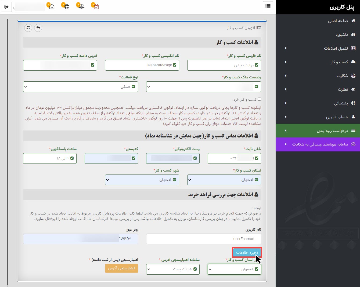Click the scale icon beside سامانه هوشمند رسیدگی
The image size is (360, 287).
tap(353, 144)
